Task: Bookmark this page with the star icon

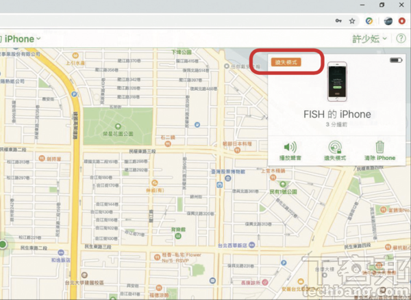Action: coord(352,21)
